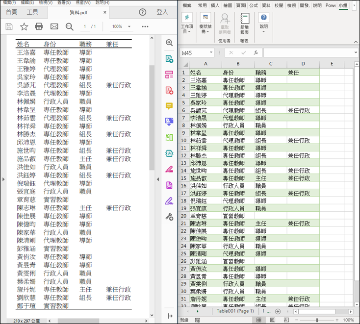Switch to Normal view in Excel status bar
The width and height of the screenshot is (360, 324).
point(259,320)
